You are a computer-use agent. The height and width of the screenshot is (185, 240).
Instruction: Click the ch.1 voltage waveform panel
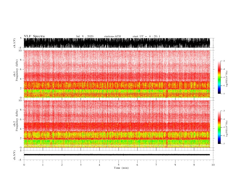(117, 43)
